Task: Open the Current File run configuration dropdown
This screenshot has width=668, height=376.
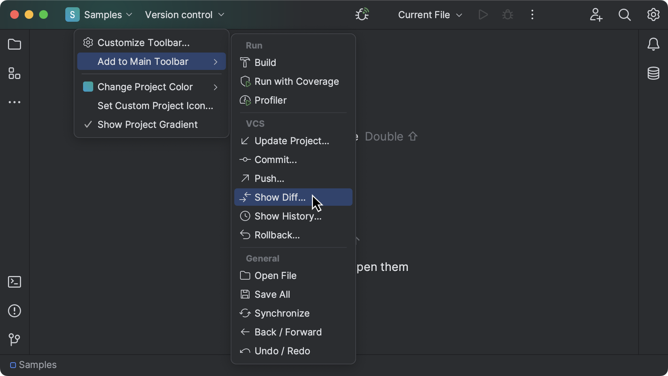Action: pyautogui.click(x=430, y=15)
